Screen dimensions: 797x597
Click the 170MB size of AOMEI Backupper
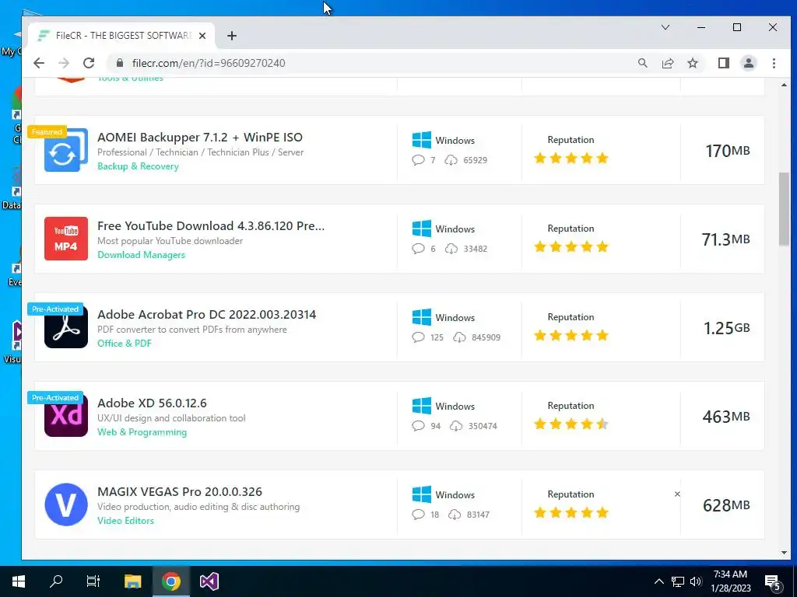click(728, 151)
